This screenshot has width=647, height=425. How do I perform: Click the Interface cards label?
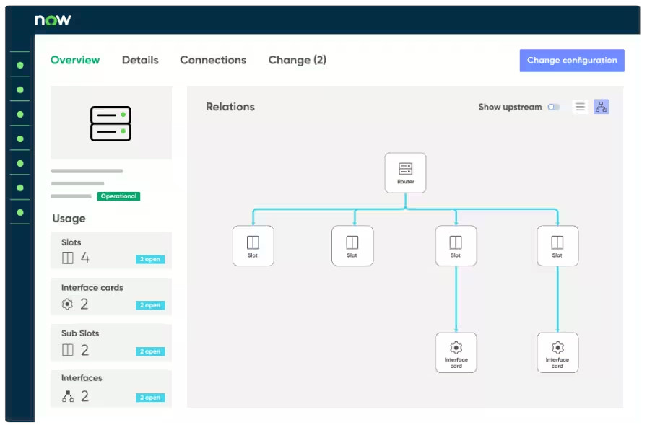(x=92, y=288)
